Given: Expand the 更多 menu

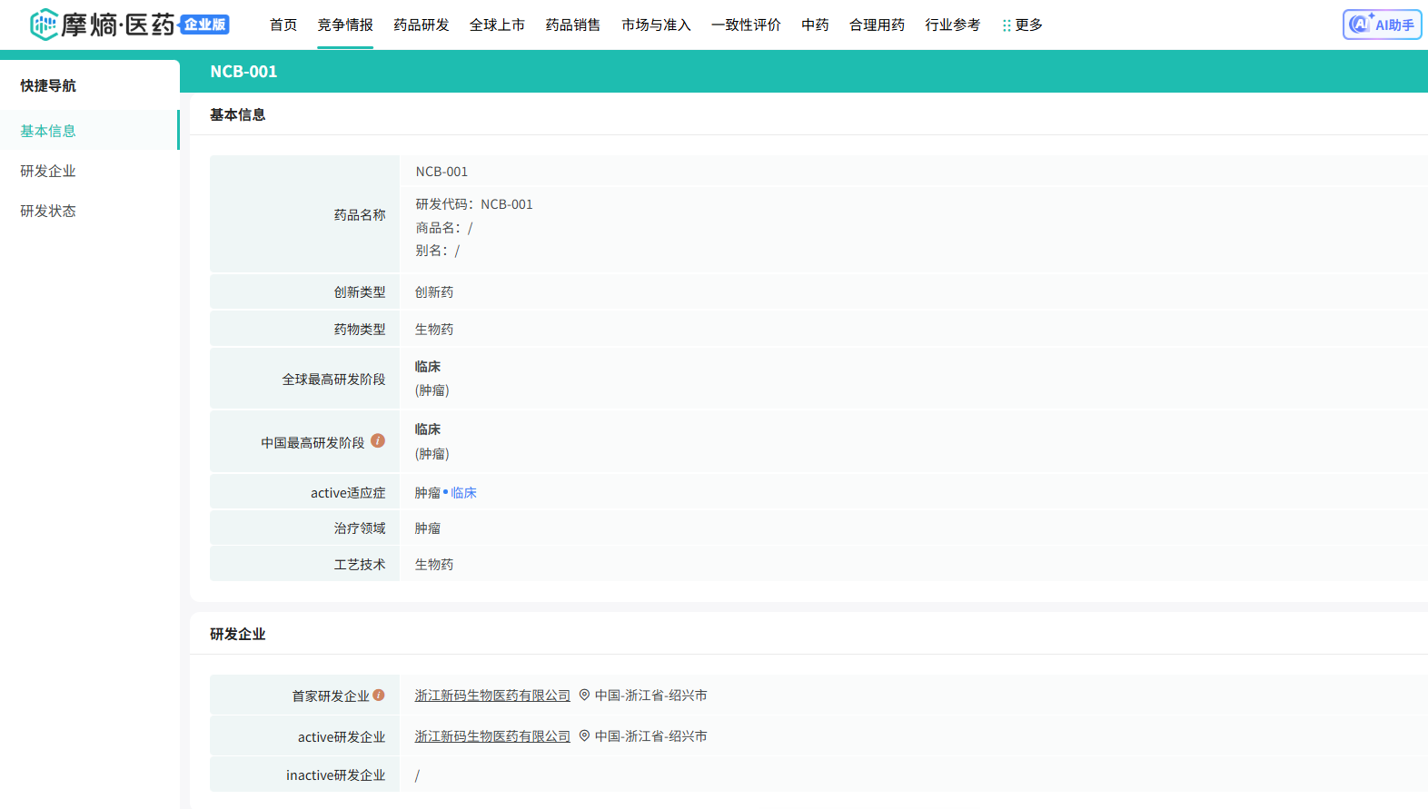Looking at the screenshot, I should 1023,25.
